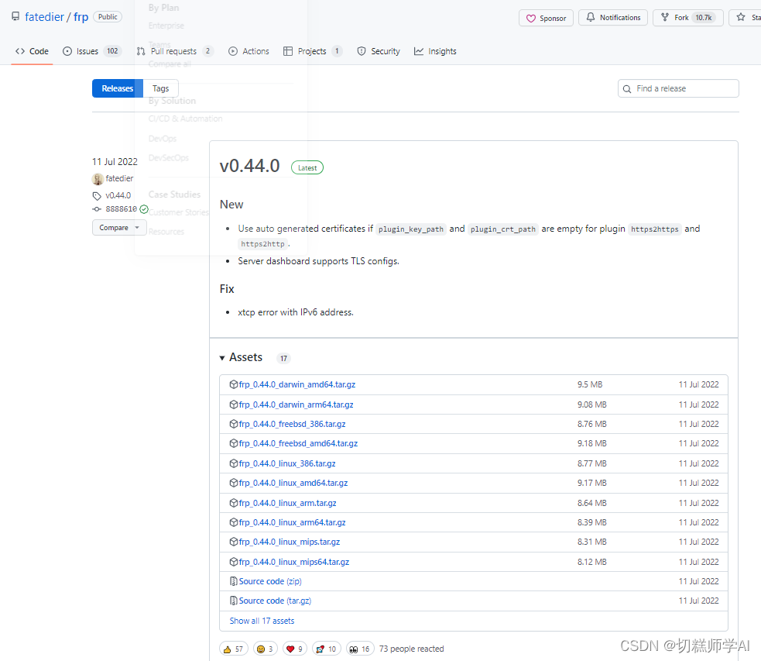
Task: Click Show all 17 assets
Action: pos(262,621)
